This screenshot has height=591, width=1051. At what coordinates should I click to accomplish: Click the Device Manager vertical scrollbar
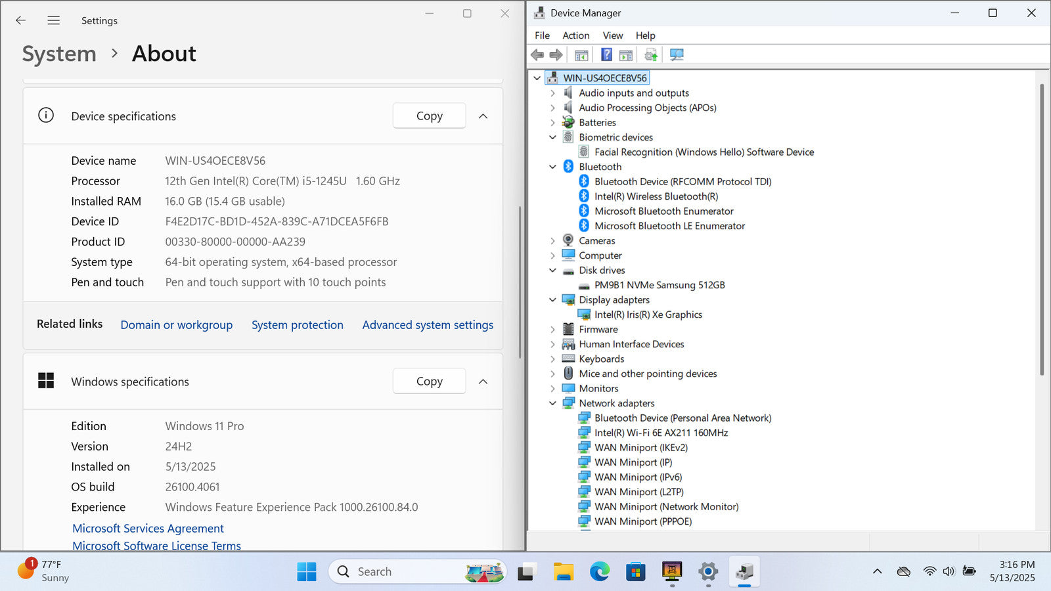pyautogui.click(x=1042, y=230)
